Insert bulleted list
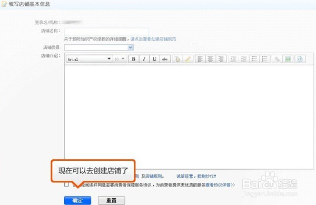This screenshot has height=205, width=316. pos(254,59)
